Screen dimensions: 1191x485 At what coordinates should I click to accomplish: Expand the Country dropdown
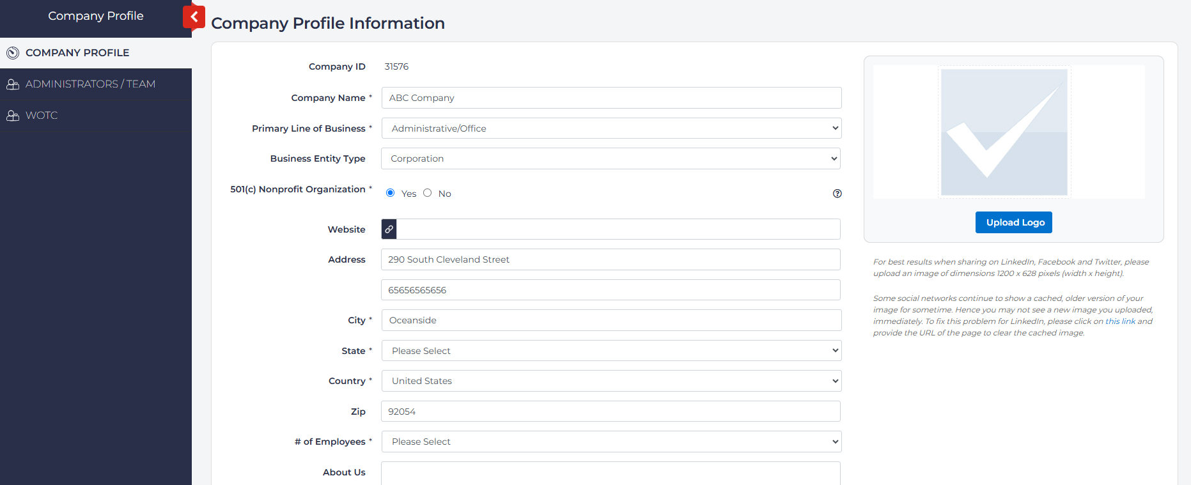(611, 381)
